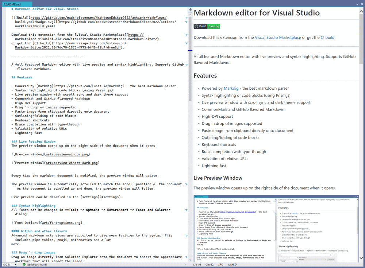
Task: Click the marketplace.visualstudio.com URL line in editor
Action: tap(87, 39)
